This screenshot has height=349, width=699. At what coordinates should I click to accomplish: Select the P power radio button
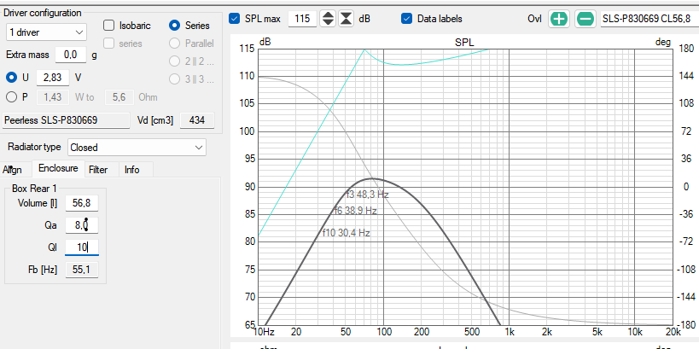point(12,96)
